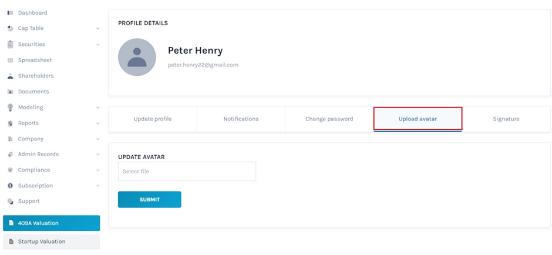This screenshot has height=255, width=552.
Task: Click the Select file input field
Action: [187, 172]
